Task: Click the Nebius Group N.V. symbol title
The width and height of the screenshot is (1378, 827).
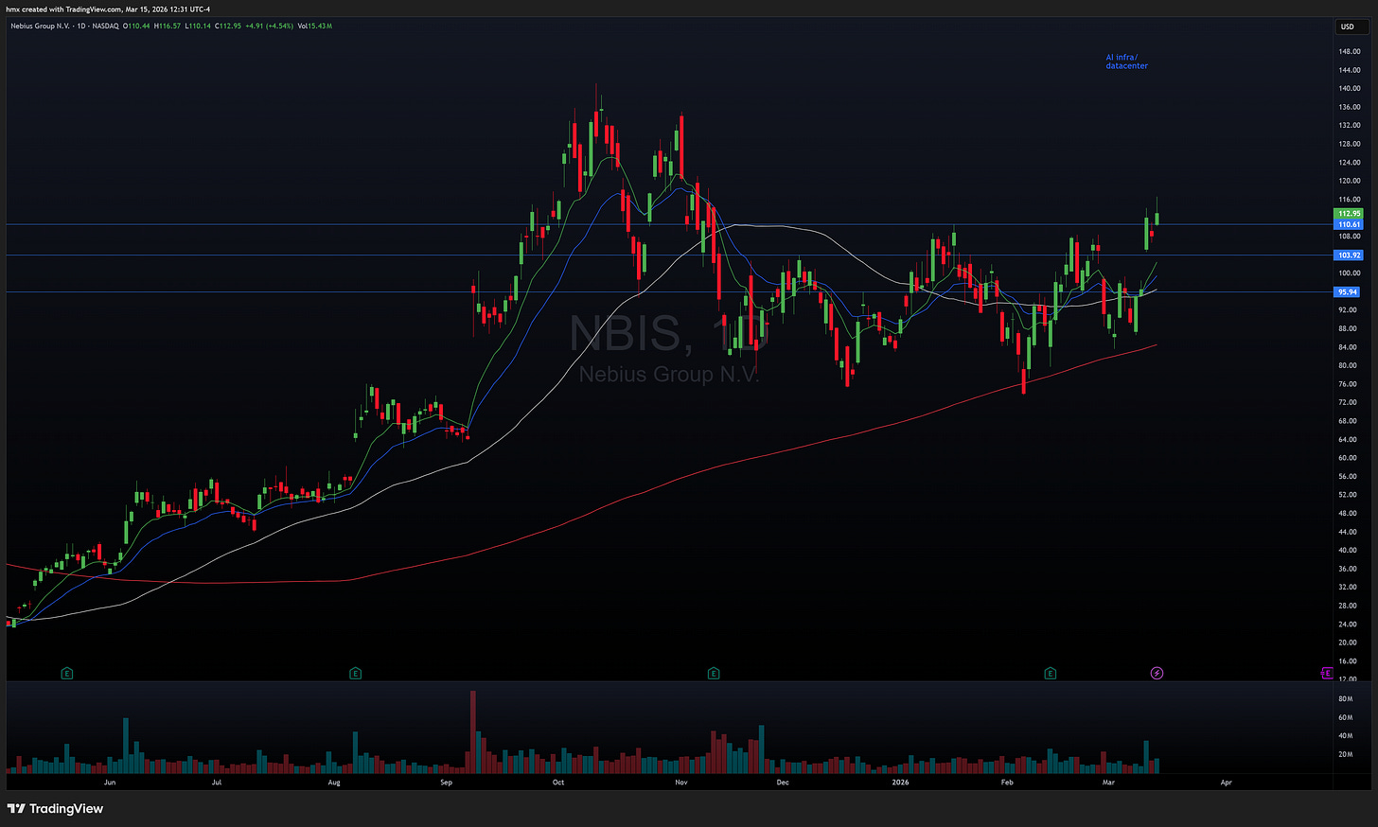Action: pyautogui.click(x=40, y=26)
